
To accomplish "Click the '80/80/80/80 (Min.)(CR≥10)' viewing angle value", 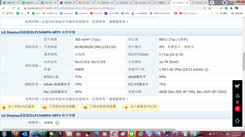I will tap(95, 47).
